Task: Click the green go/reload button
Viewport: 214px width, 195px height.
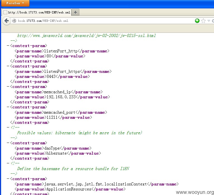Action: pyautogui.click(x=197, y=21)
